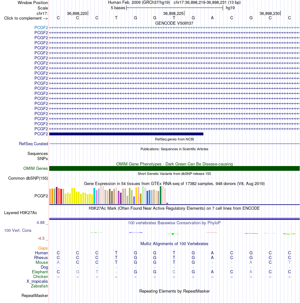Click the chr17: ruler label

pos(42,13)
